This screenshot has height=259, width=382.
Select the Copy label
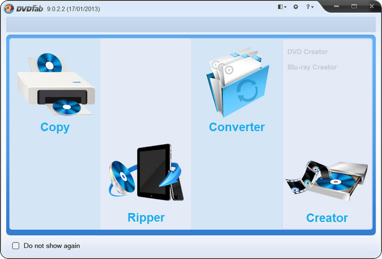coord(55,127)
